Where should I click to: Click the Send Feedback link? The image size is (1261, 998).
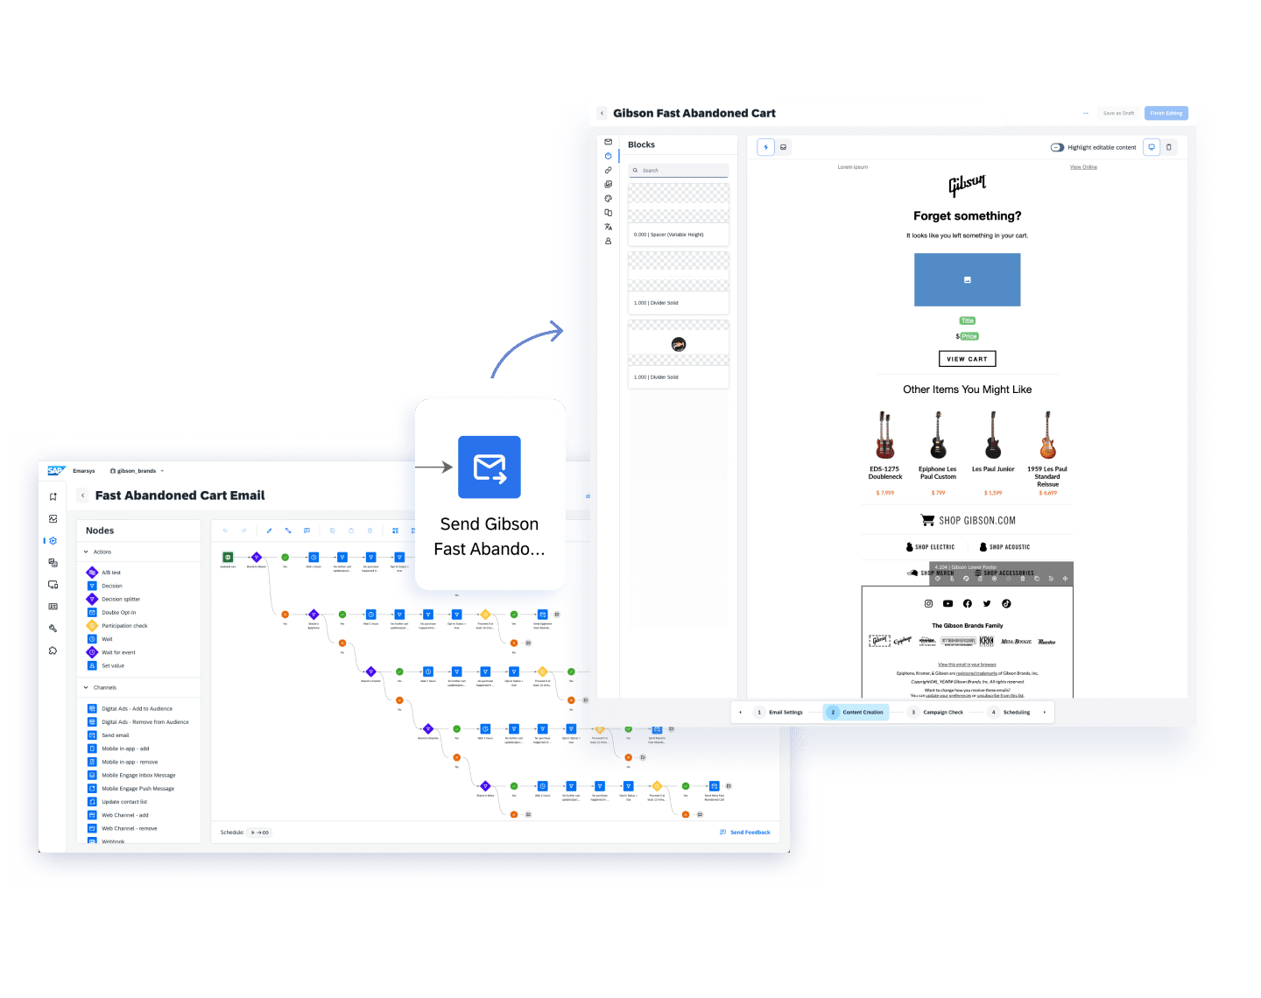(x=745, y=833)
